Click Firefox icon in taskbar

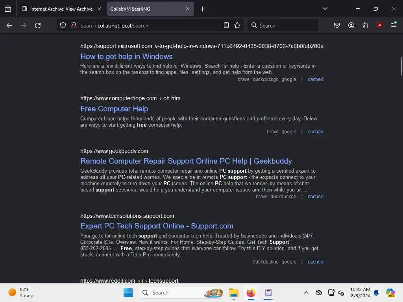pyautogui.click(x=251, y=293)
